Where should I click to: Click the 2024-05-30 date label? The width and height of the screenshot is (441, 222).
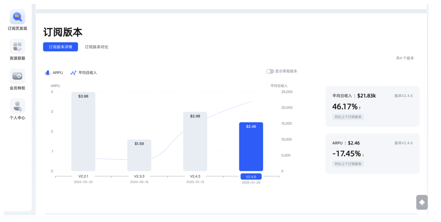[x=83, y=182]
